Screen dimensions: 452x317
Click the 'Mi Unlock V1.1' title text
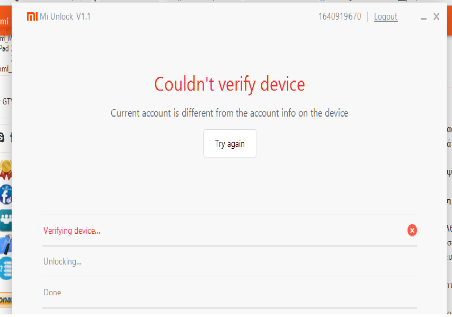point(65,16)
